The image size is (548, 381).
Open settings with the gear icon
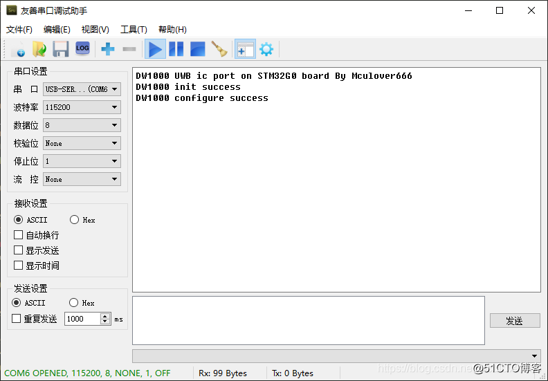(266, 49)
